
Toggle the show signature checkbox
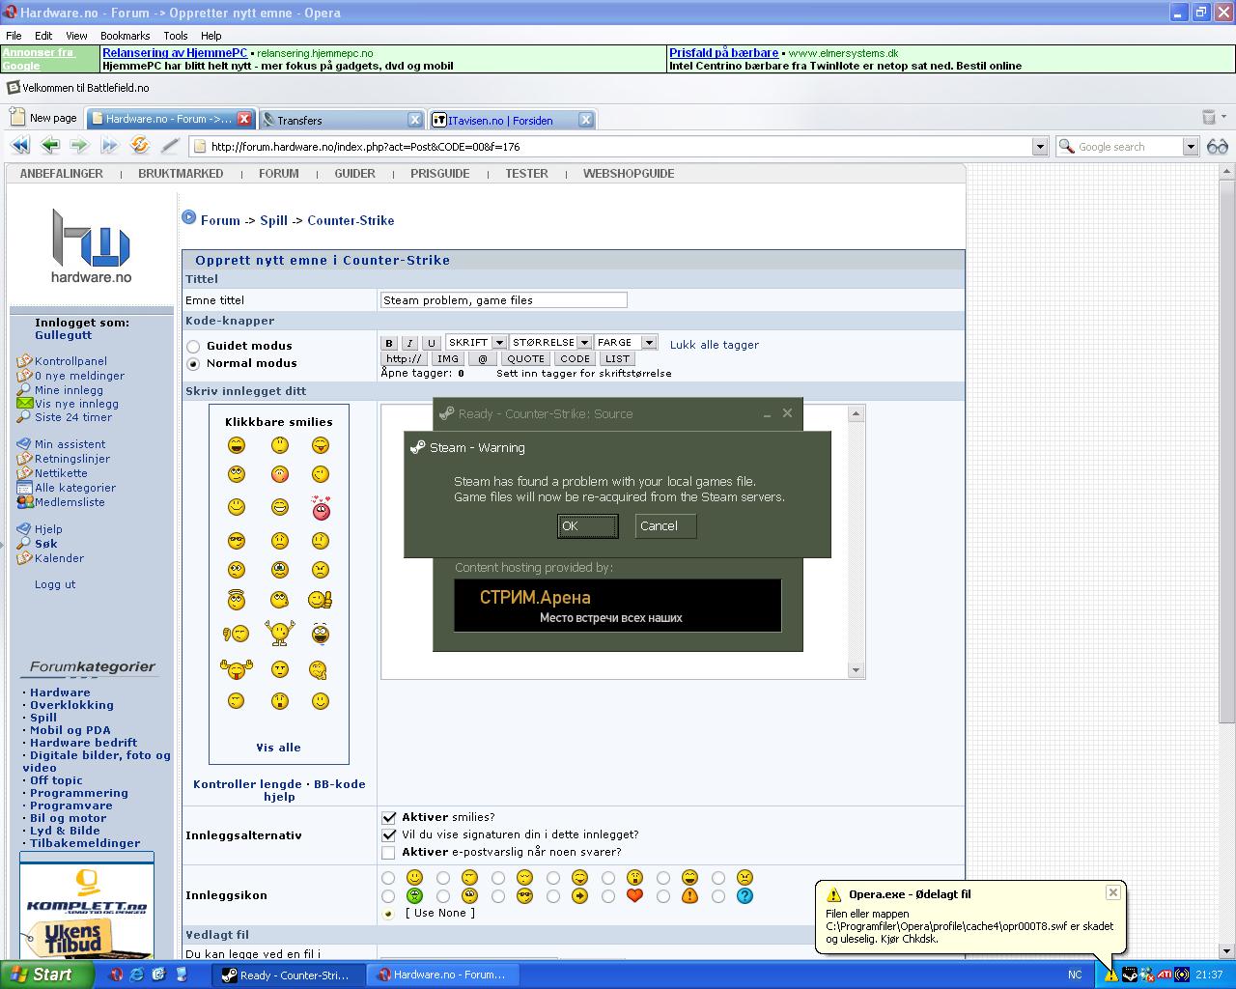click(x=388, y=834)
